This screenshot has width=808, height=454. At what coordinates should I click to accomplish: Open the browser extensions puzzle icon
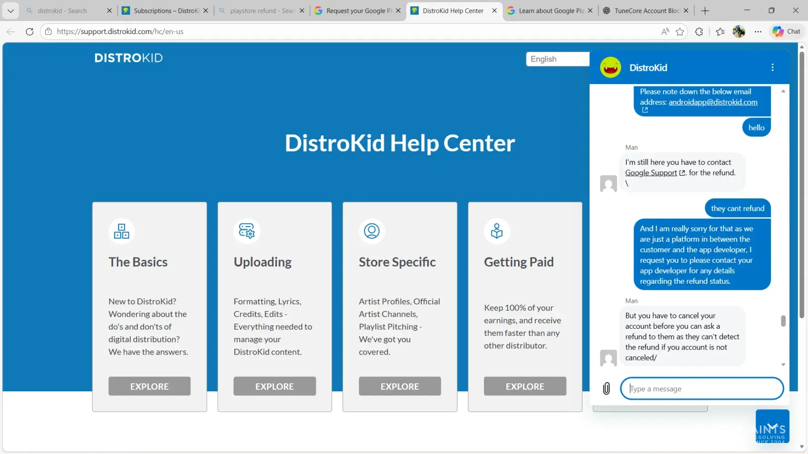tap(699, 31)
